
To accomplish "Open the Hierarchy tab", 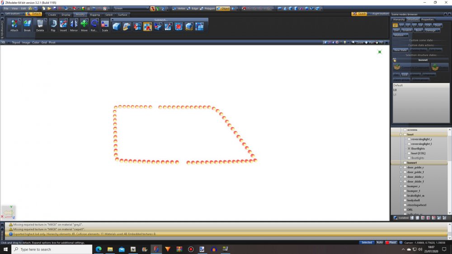I will 399,19.
